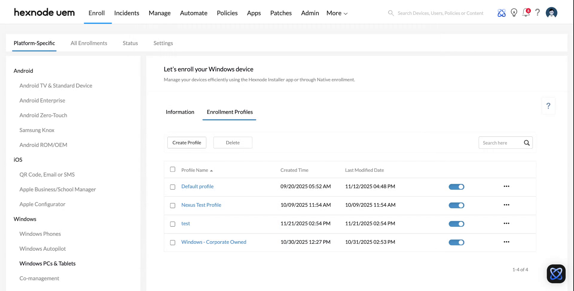Select Windows Autopilot in the sidebar

pos(42,249)
